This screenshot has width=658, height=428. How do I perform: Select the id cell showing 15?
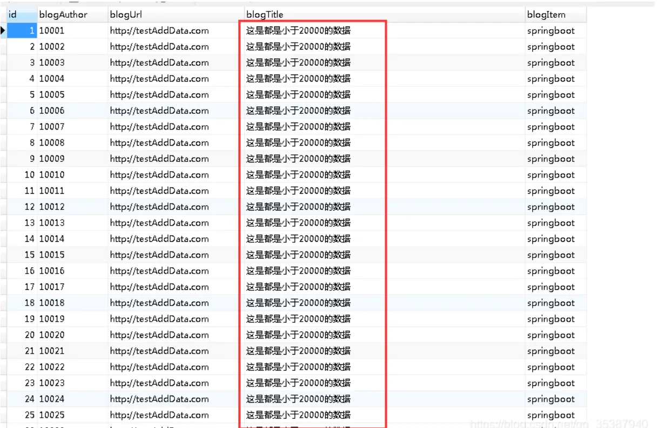[22, 255]
